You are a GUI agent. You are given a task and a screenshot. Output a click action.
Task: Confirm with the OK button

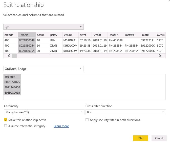point(140,138)
